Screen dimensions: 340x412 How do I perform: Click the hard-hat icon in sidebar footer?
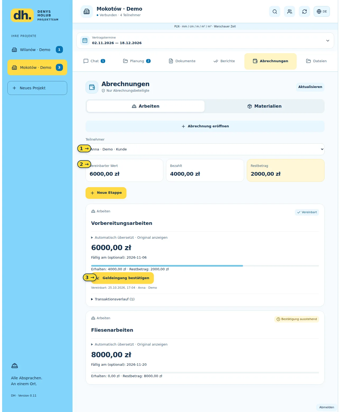15,366
